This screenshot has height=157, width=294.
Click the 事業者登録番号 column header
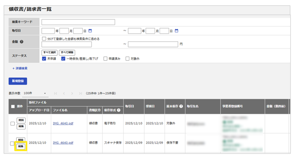243,106
